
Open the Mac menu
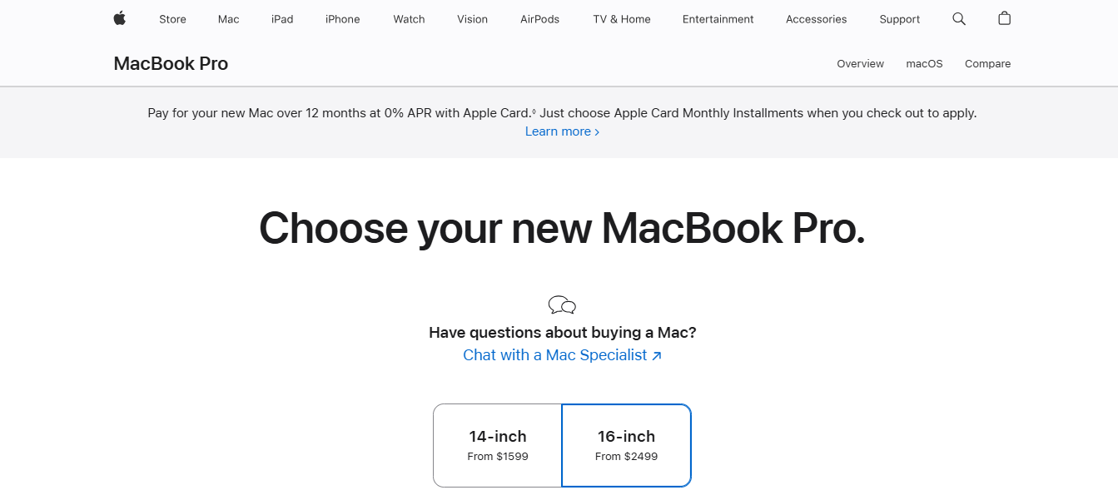click(x=227, y=18)
